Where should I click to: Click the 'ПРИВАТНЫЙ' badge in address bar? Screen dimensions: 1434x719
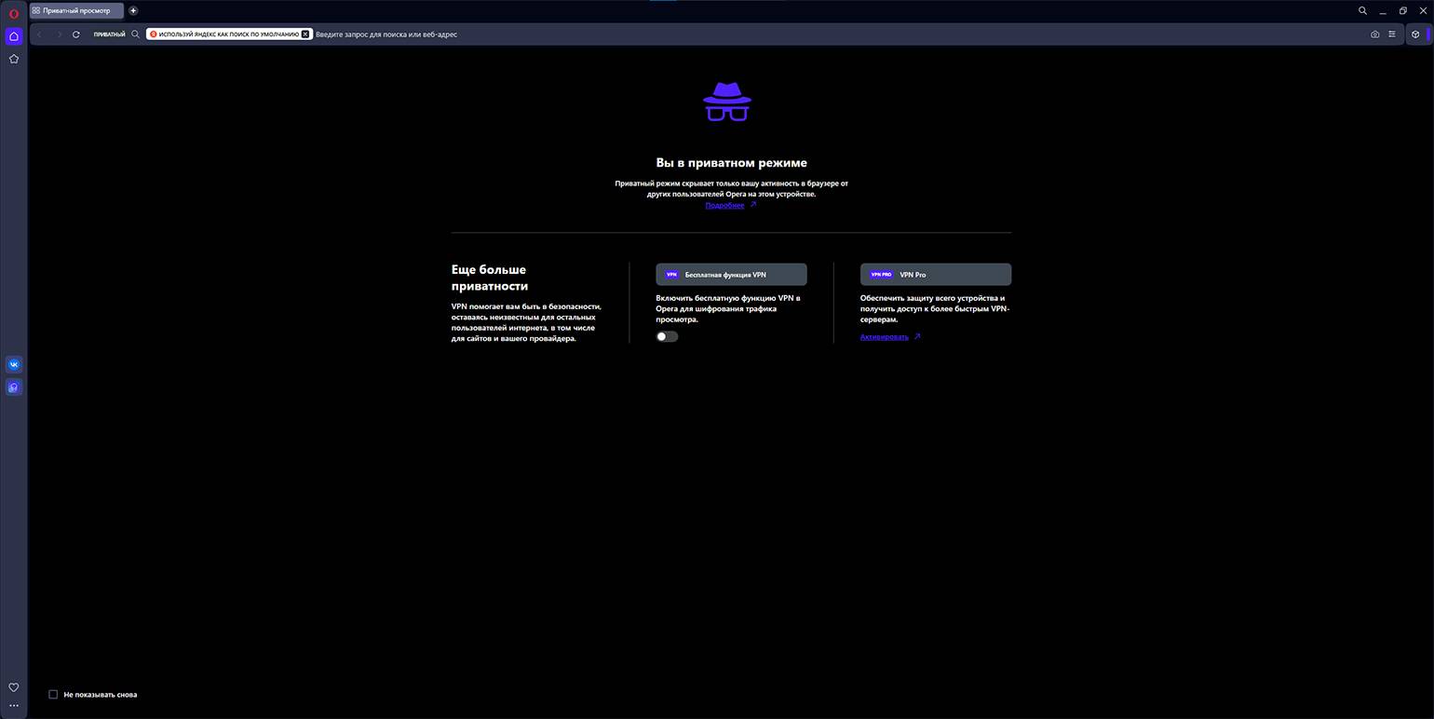(109, 34)
